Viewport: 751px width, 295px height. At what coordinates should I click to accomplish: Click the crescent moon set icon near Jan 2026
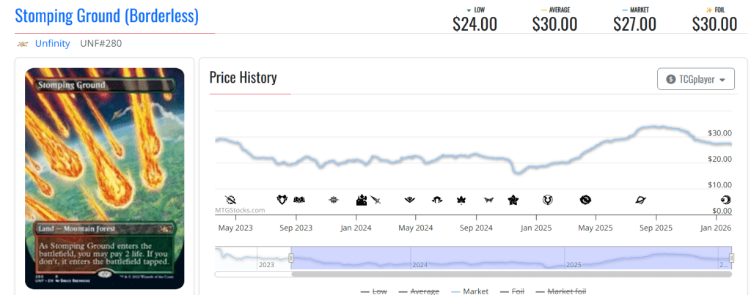click(x=725, y=199)
